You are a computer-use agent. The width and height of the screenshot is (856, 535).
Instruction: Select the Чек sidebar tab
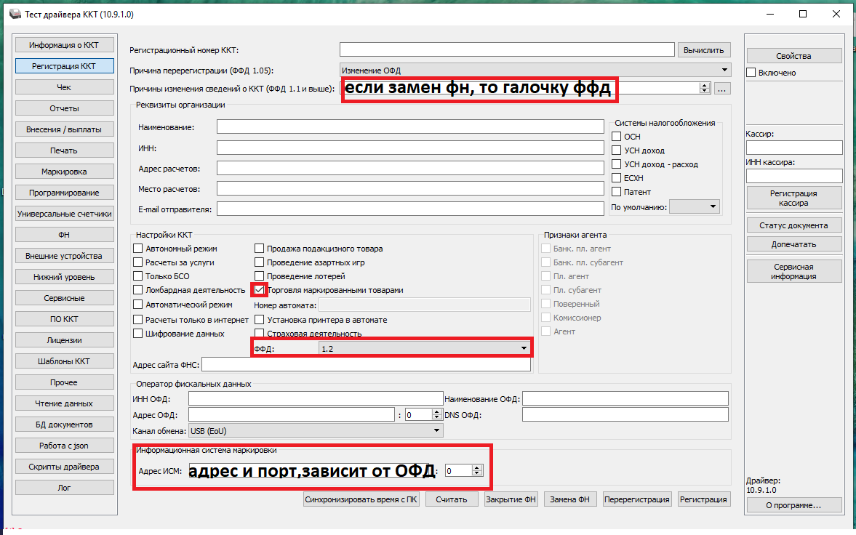pos(63,87)
